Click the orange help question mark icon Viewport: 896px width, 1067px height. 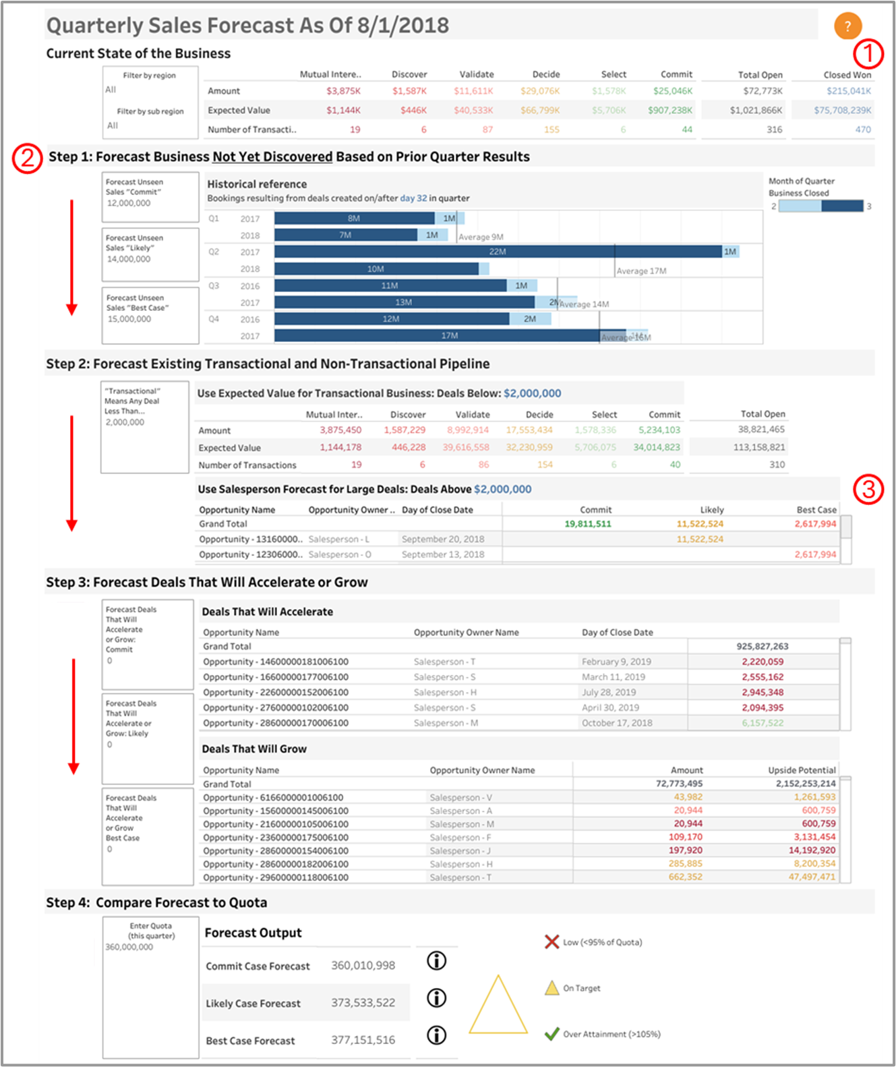click(847, 26)
